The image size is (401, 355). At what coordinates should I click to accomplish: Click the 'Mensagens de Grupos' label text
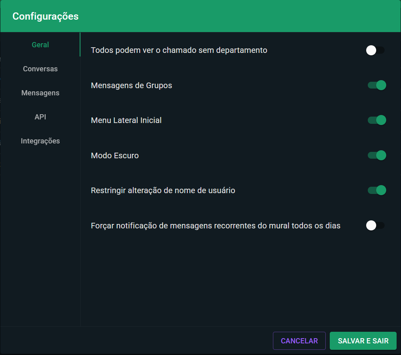coord(132,85)
